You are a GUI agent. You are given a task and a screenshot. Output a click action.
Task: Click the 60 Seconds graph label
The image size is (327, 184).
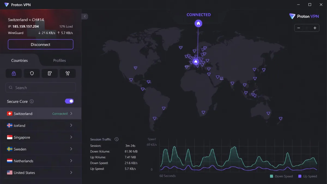pyautogui.click(x=168, y=176)
